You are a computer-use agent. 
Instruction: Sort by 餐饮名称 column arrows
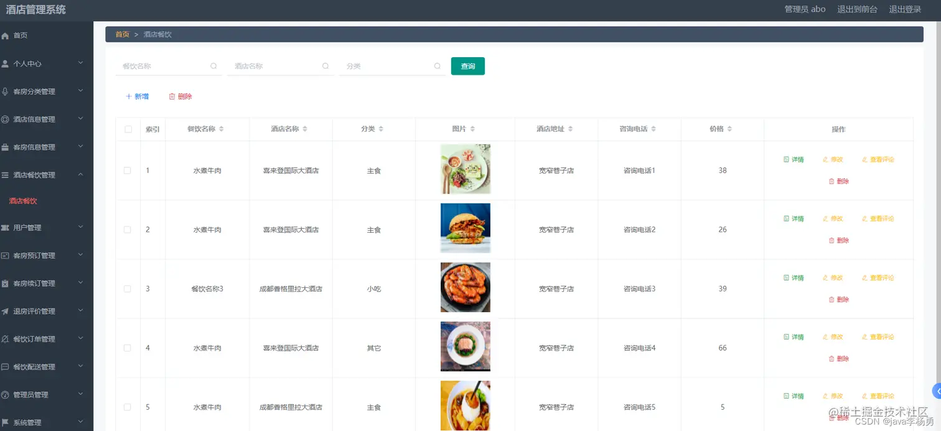[x=221, y=129]
